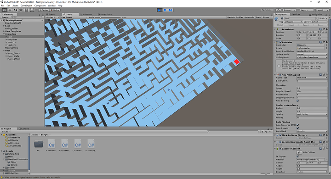Click the ybot GameObject cube icon
This screenshot has width=331, height=179.
pyautogui.click(x=277, y=19)
